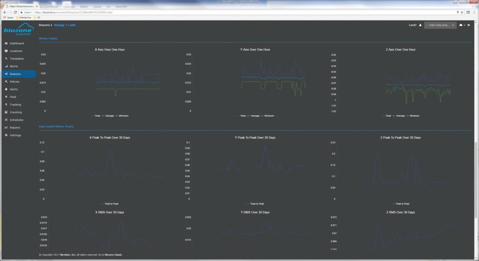479x261 pixels.
Task: Open Alerts via its bell icon
Action: coord(6,89)
